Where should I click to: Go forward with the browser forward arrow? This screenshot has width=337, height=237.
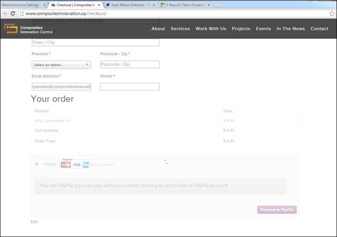[5, 13]
